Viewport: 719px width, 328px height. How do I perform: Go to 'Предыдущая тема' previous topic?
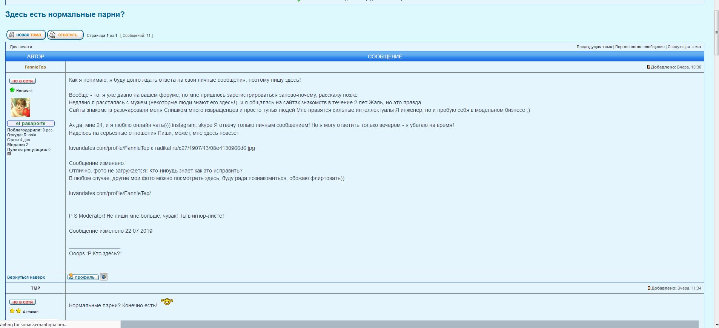[594, 47]
